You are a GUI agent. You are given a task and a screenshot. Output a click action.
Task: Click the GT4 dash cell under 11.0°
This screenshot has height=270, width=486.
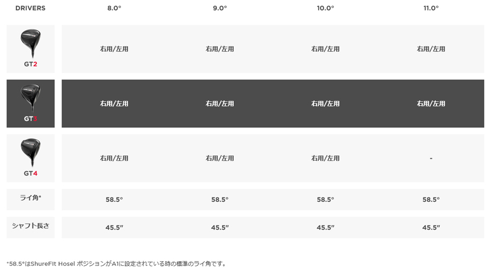[x=431, y=158]
